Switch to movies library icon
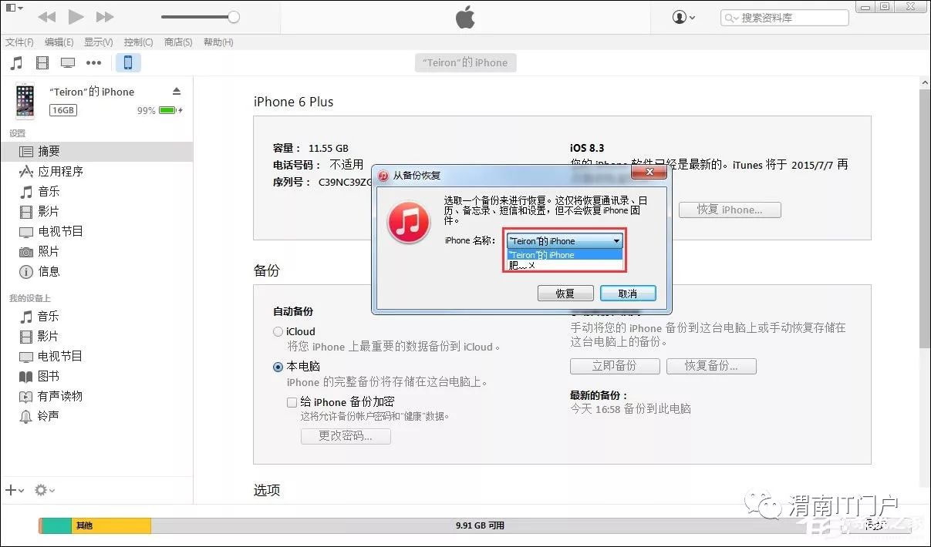 coord(42,63)
